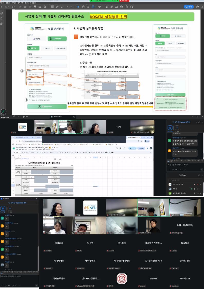Click message input in 회의 채팅 window
This screenshot has height=289, width=204.
point(19,276)
